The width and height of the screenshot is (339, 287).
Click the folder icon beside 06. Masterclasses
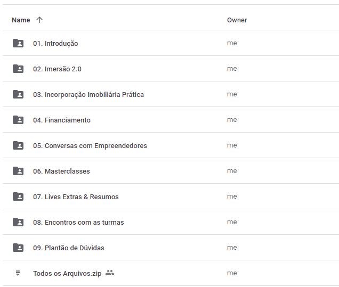point(18,171)
